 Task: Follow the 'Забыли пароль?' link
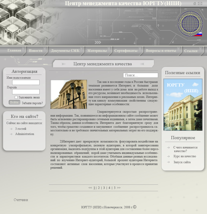tap(32, 103)
